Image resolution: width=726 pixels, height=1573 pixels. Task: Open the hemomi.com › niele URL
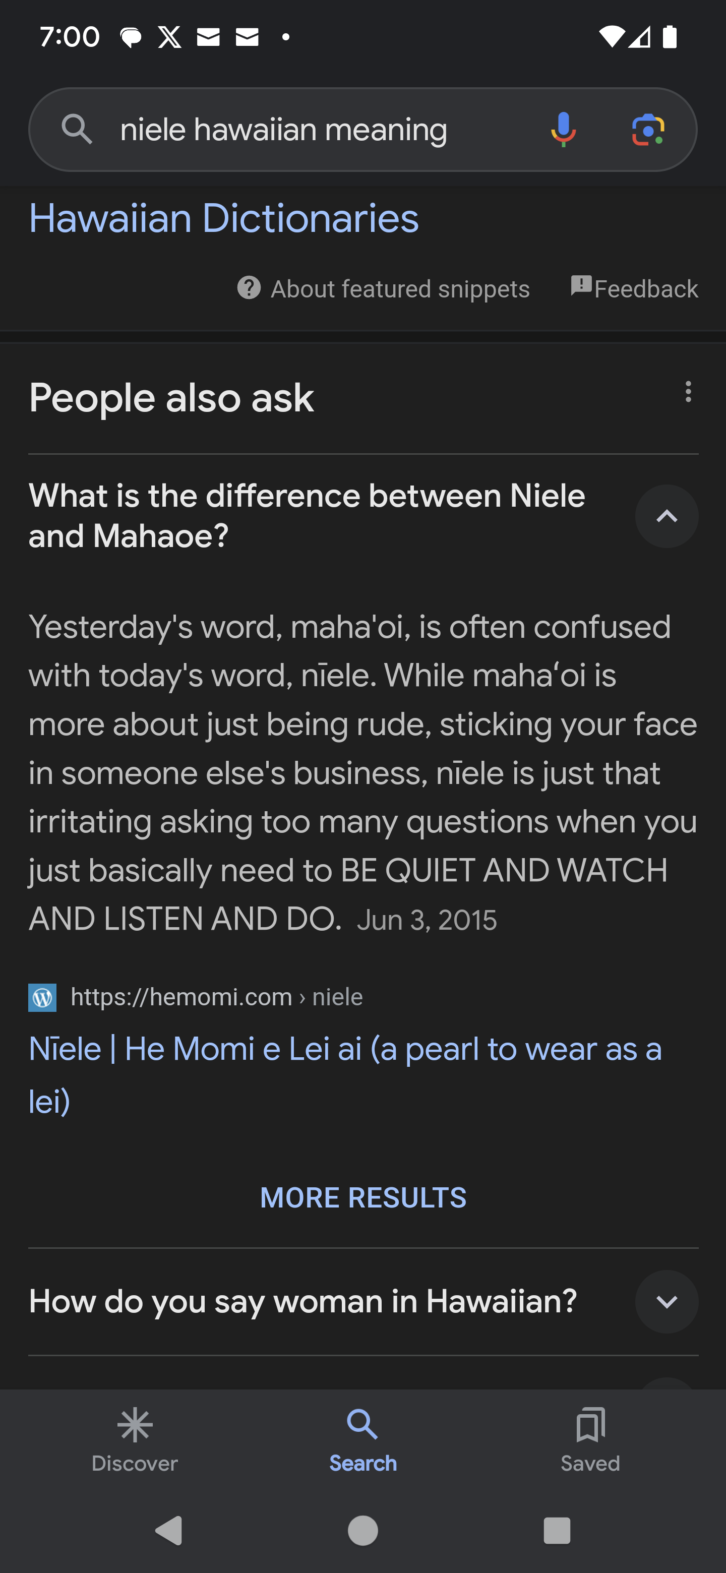(x=217, y=997)
